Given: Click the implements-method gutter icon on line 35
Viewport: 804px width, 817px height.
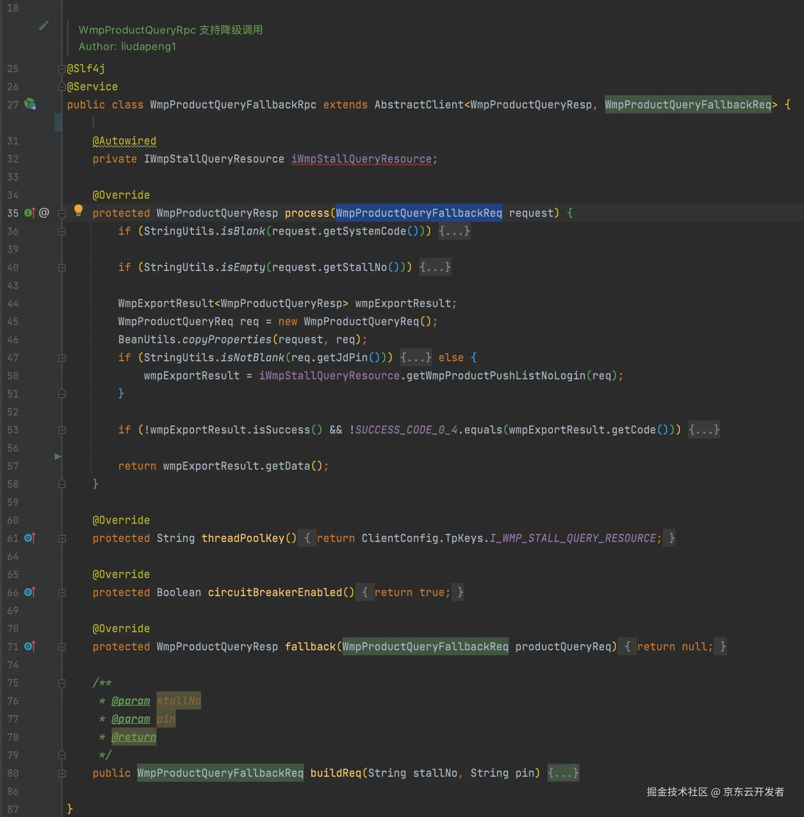Looking at the screenshot, I should pos(30,213).
